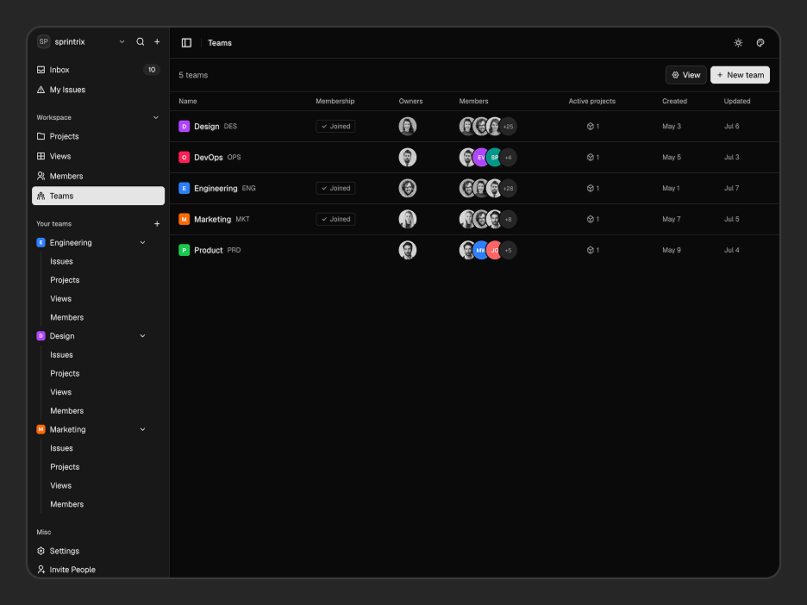Click the Product row green P icon
The height and width of the screenshot is (605, 807).
coord(185,250)
